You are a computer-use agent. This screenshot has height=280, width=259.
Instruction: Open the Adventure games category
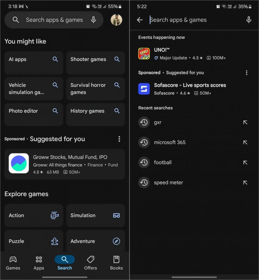[96, 241]
